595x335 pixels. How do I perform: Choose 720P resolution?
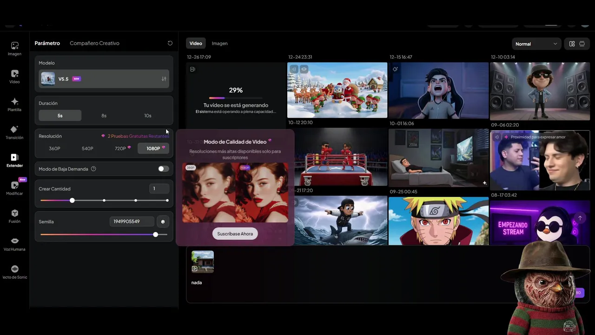tap(121, 148)
